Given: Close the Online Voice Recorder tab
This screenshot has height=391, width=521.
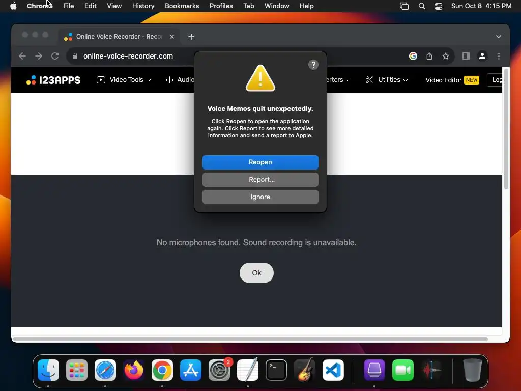Looking at the screenshot, I should tap(172, 37).
